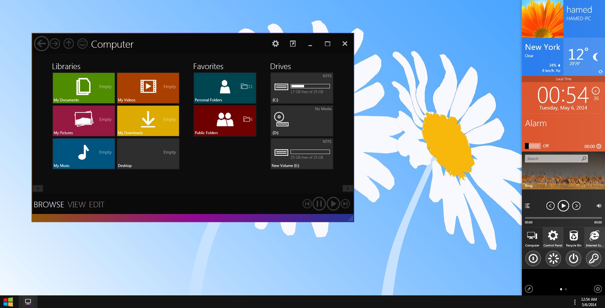Launch Internet Explorer from sidebar shortcuts
The image size is (605, 308).
[x=594, y=238]
